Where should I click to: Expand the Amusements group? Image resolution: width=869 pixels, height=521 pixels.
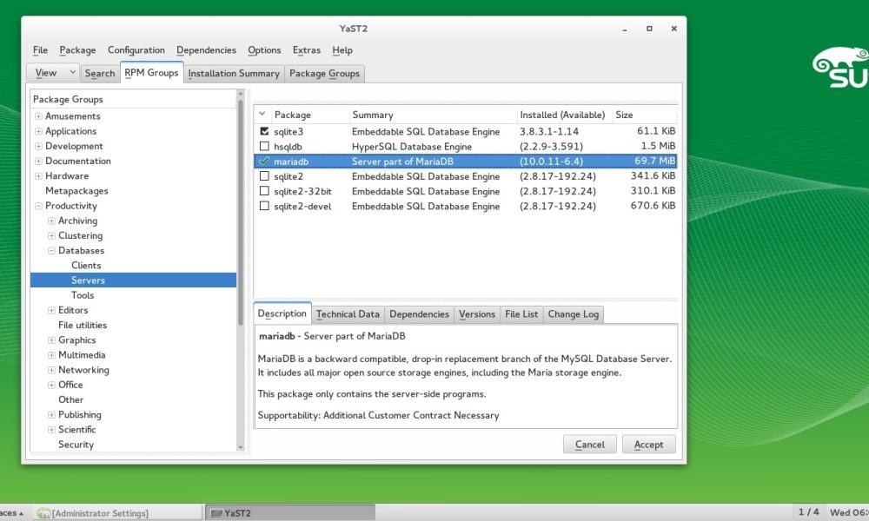pyautogui.click(x=38, y=116)
